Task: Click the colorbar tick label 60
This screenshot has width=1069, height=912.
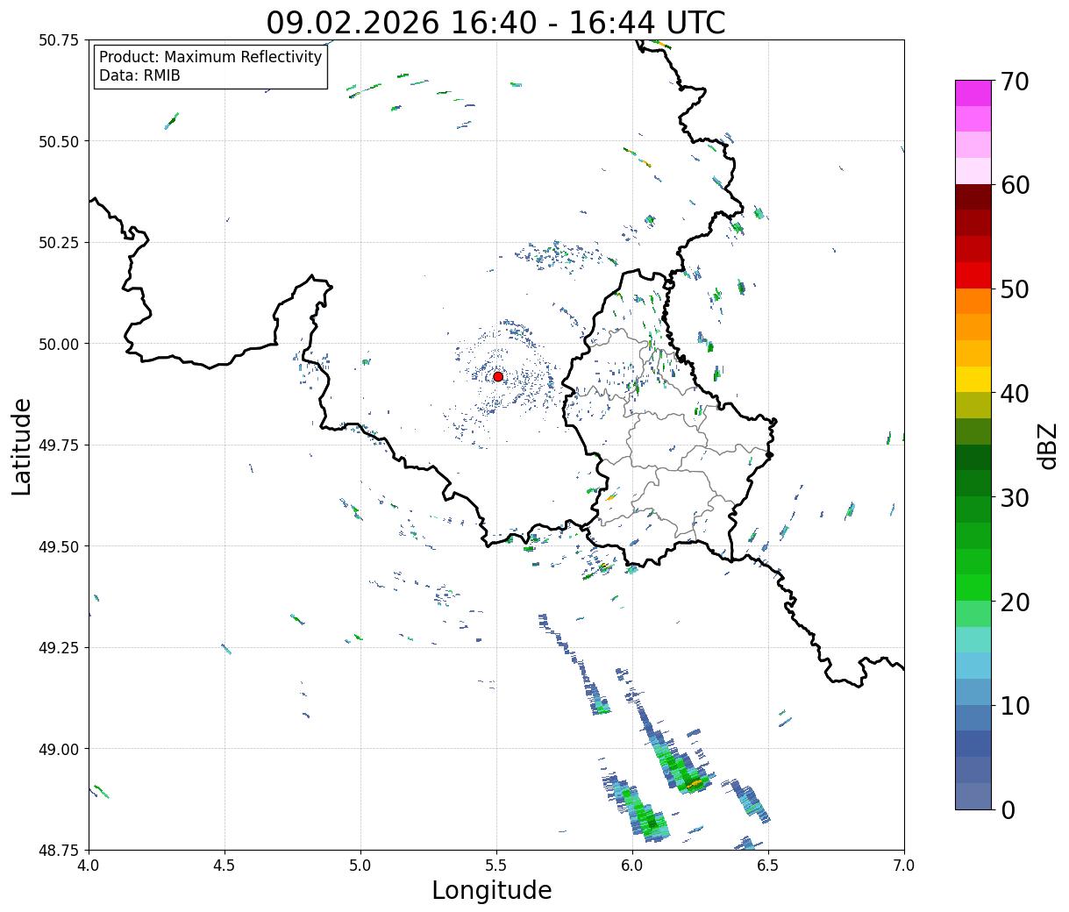Action: coord(1015,185)
